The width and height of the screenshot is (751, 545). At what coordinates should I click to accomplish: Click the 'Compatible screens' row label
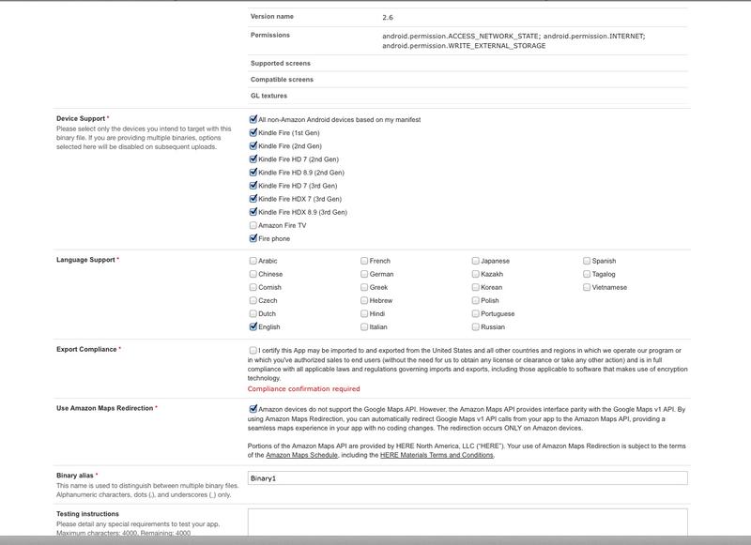[282, 80]
